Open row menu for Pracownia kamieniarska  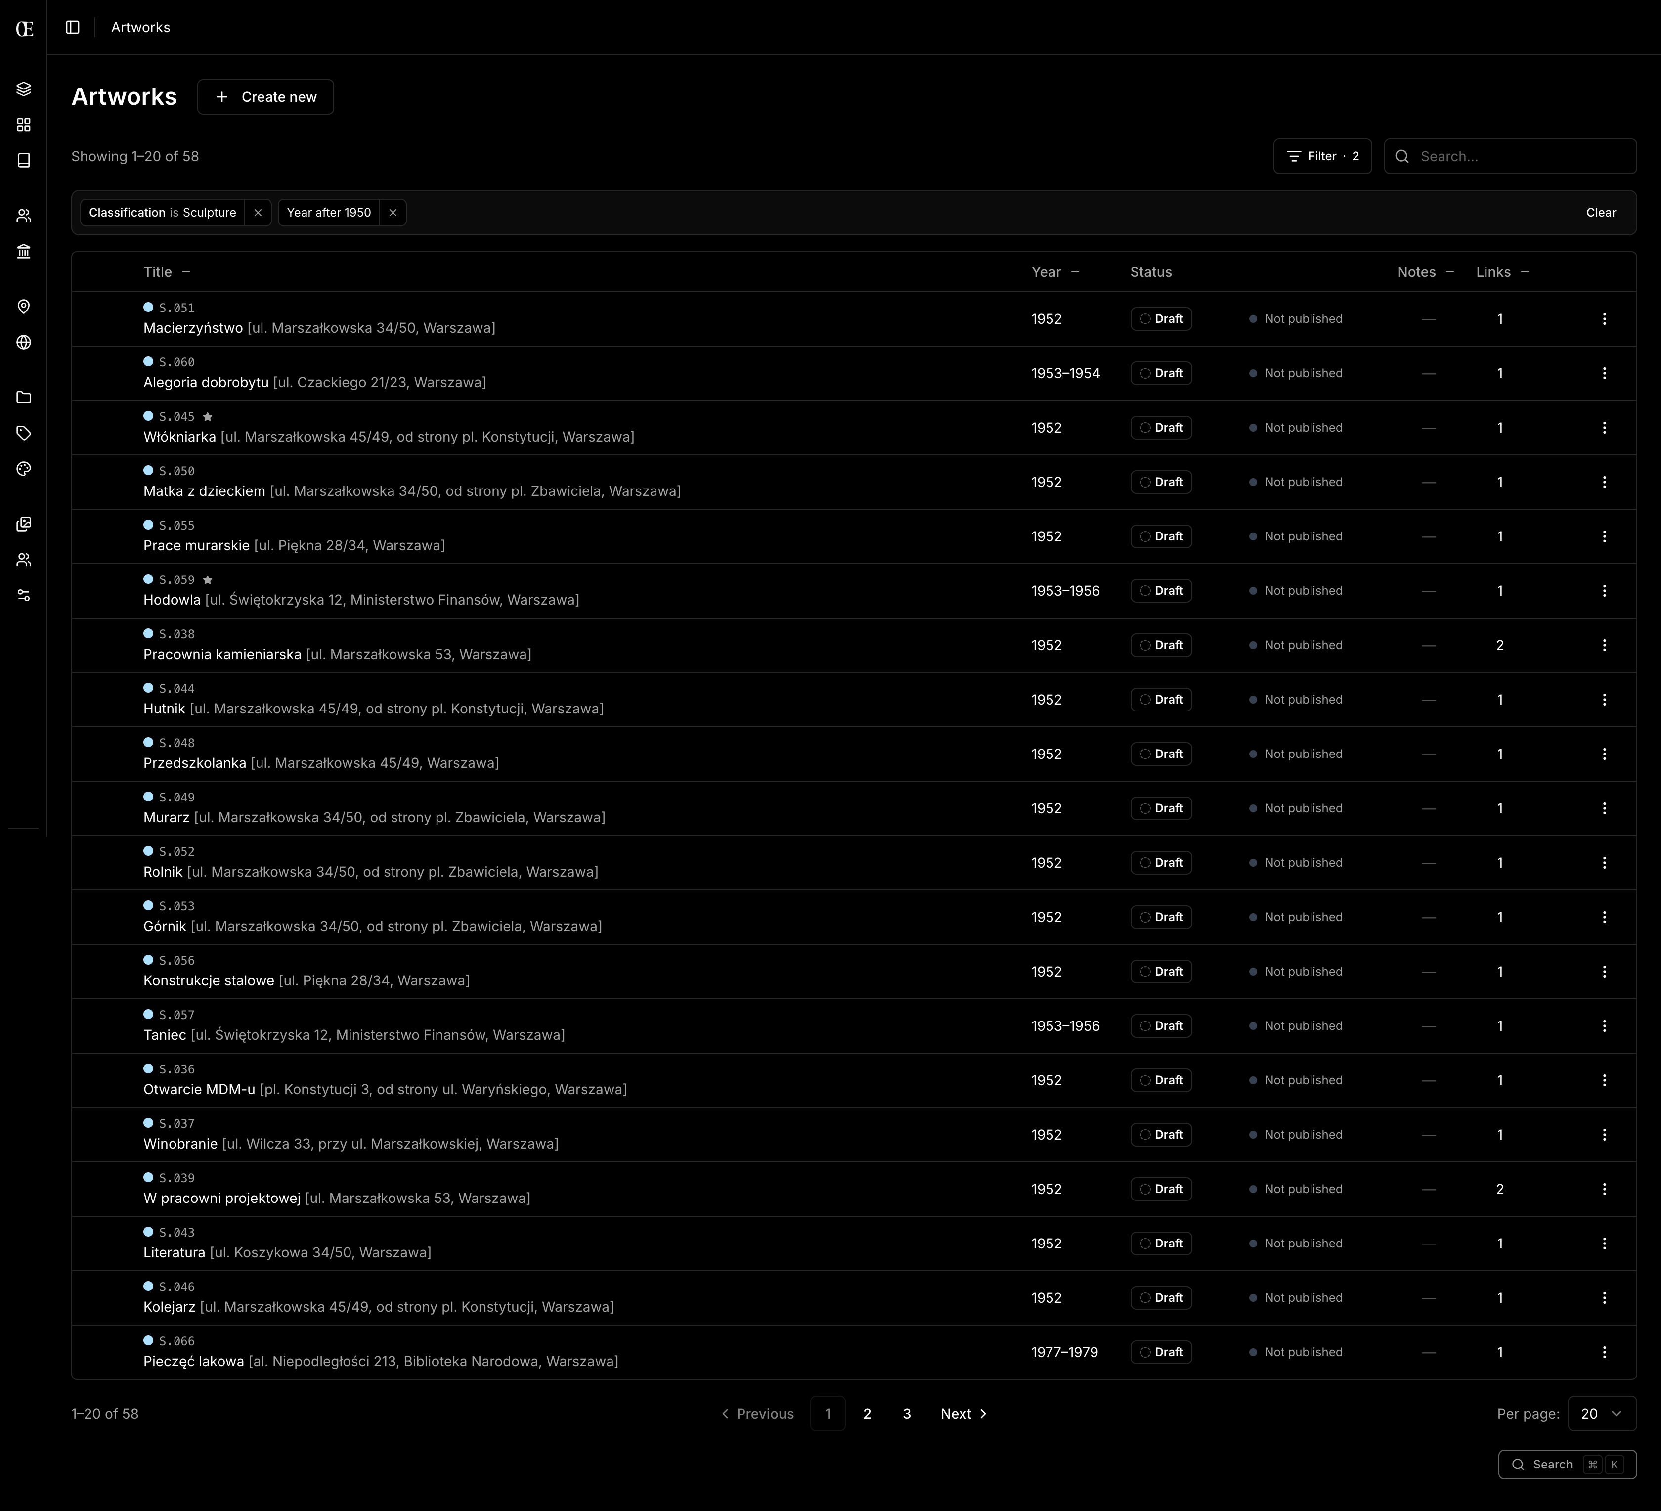pyautogui.click(x=1604, y=645)
